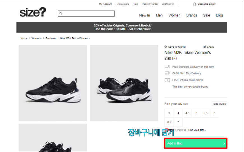
Task: Click the Add to Bag arrow chevron
Action: click(x=224, y=144)
